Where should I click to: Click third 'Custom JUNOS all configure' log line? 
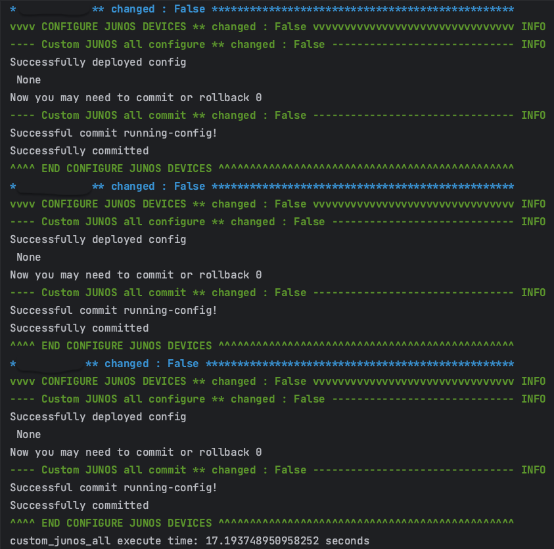pos(278,399)
